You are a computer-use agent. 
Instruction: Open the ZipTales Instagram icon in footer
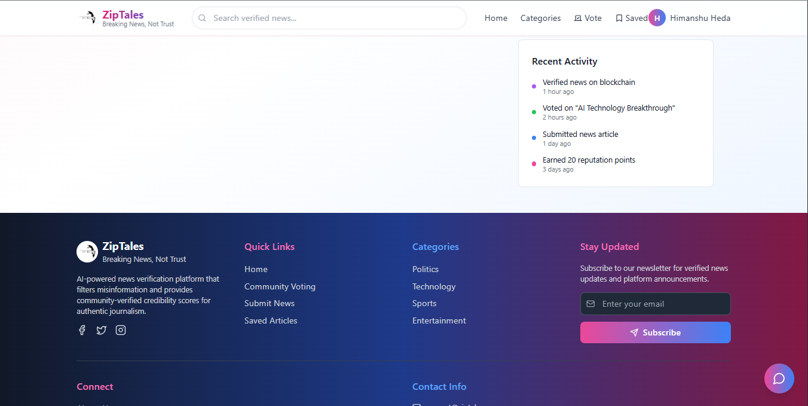[x=121, y=330]
